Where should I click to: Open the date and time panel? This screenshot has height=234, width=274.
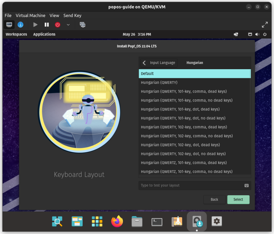tap(137, 34)
